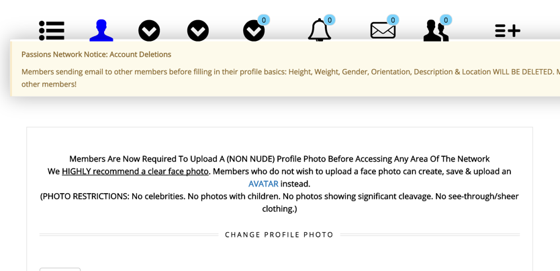Expand the circled chevron dropdown with badge
Screen dimensions: 560x271
(253, 32)
